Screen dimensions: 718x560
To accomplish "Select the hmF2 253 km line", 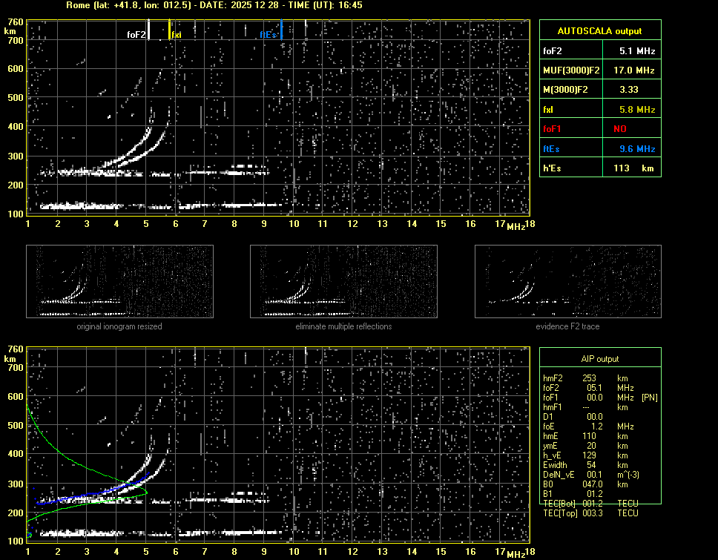I will [x=590, y=378].
